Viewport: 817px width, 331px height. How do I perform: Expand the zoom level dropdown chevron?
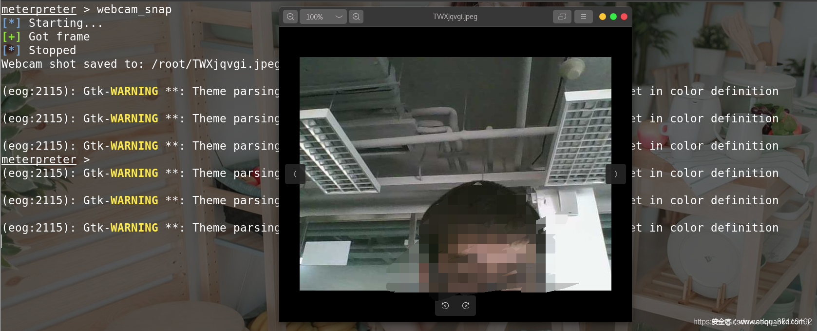click(339, 17)
